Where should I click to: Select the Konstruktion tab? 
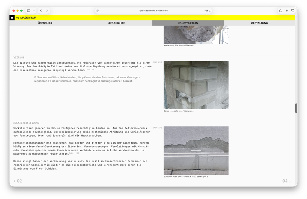pos(188,23)
